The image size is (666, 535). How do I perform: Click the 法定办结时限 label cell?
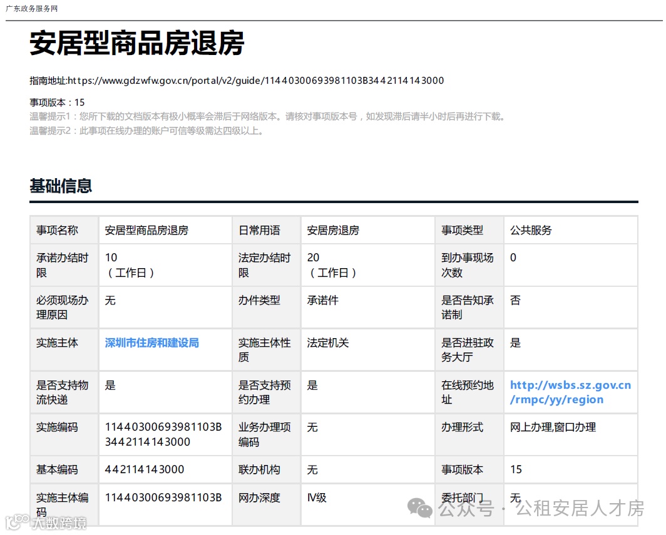pos(265,265)
